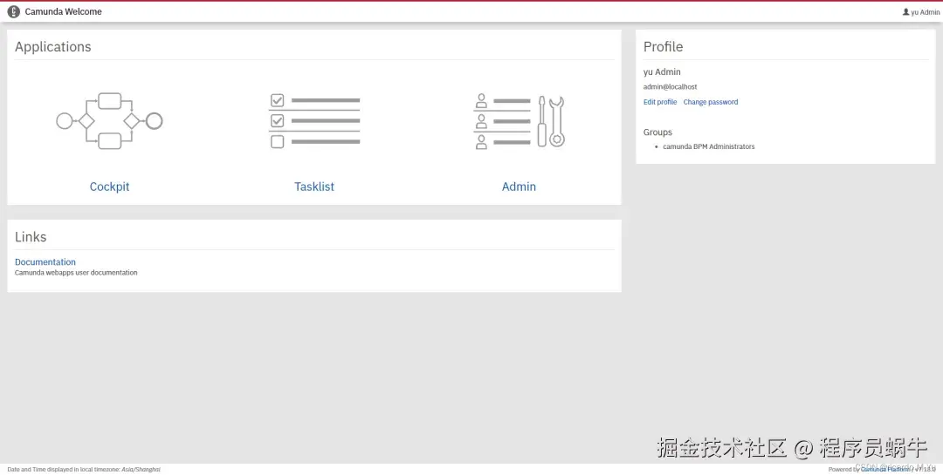The height and width of the screenshot is (475, 943).
Task: Click the camunda BPM Administrators group entry
Action: (708, 146)
